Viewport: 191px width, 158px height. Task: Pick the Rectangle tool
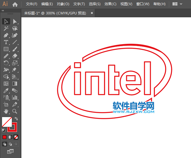point(6,49)
